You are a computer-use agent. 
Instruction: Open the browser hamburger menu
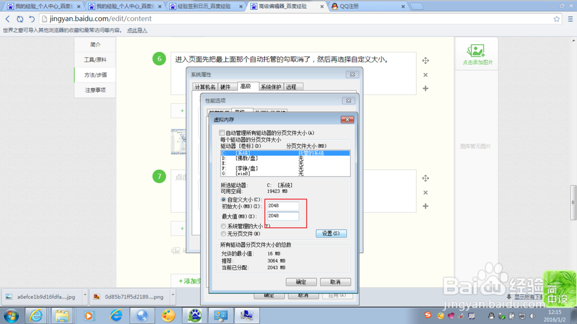tap(571, 19)
